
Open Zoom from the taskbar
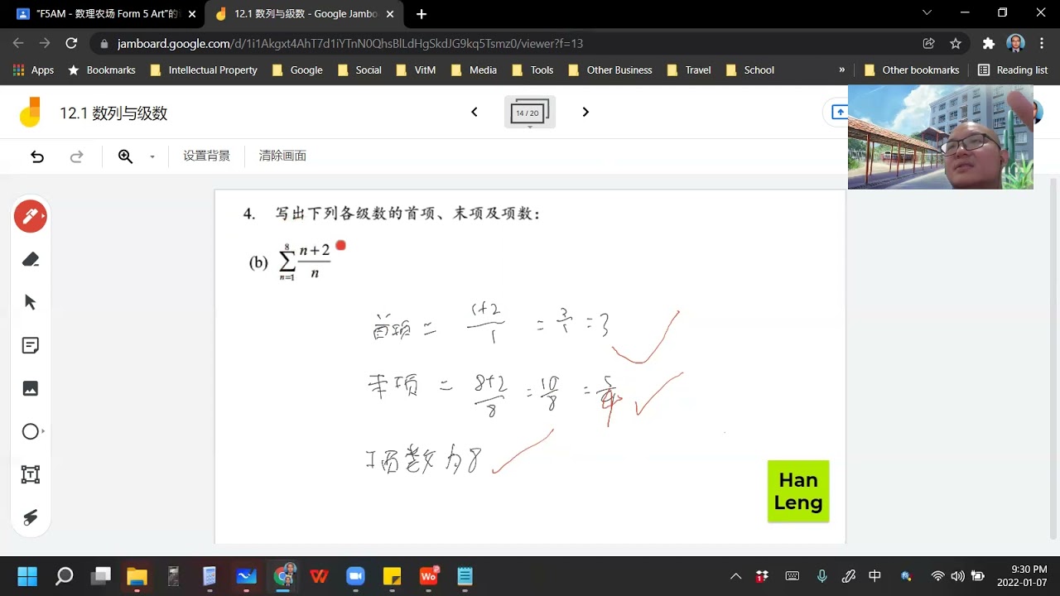click(355, 576)
